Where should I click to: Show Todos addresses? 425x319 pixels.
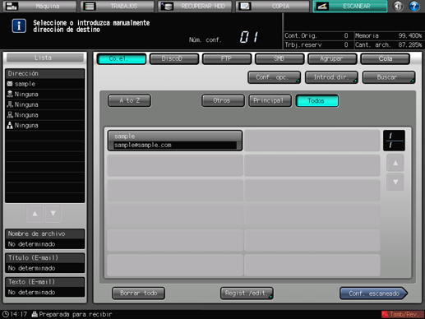[x=317, y=100]
